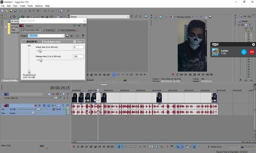Toggle the Track Compressor checkbox
The width and height of the screenshot is (256, 153).
(59, 30)
